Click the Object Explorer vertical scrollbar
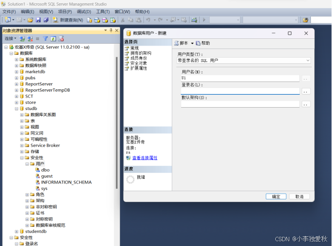This screenshot has width=332, height=246. pyautogui.click(x=117, y=123)
